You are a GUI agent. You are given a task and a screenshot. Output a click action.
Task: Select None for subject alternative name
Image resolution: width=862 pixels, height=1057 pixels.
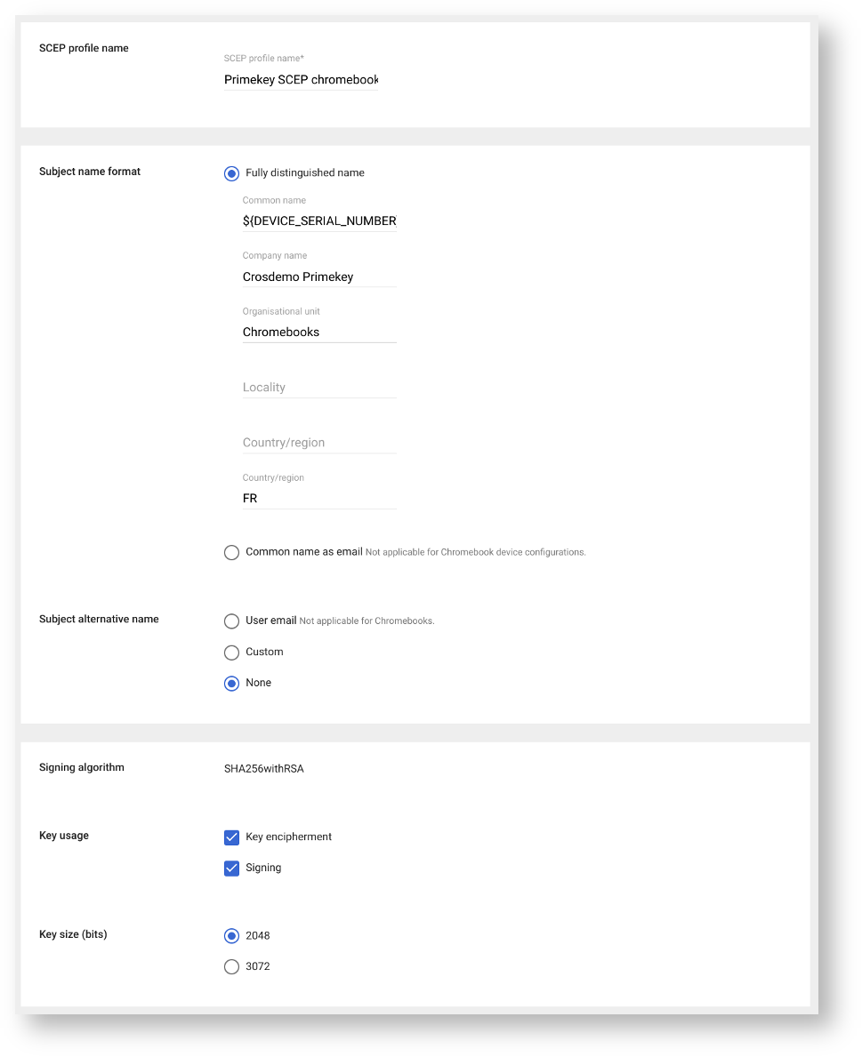click(x=232, y=684)
